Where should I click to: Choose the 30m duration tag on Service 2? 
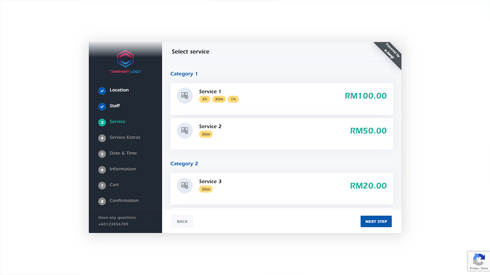[206, 134]
